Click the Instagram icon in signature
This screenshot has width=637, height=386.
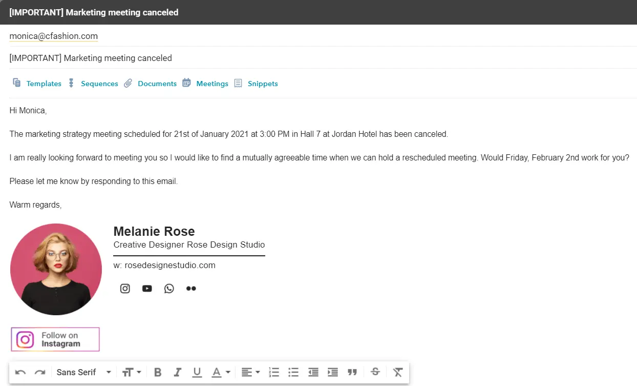click(125, 289)
